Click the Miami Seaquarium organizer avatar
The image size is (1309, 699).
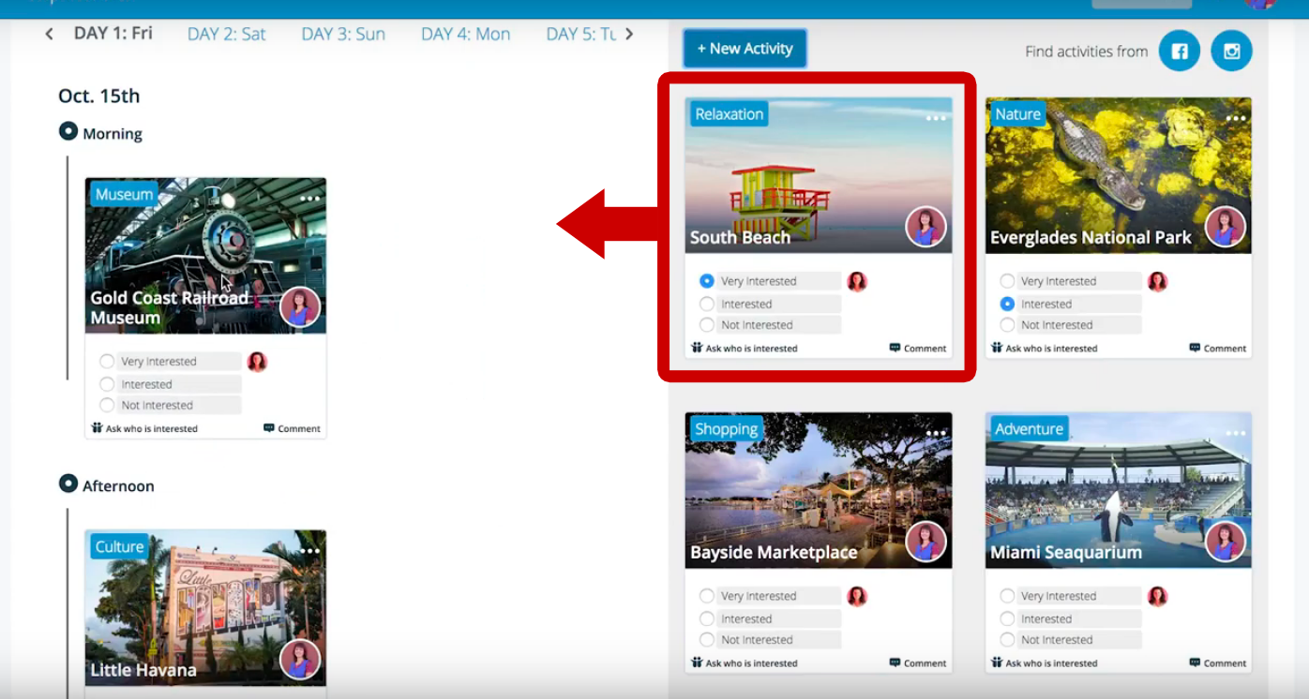1226,542
